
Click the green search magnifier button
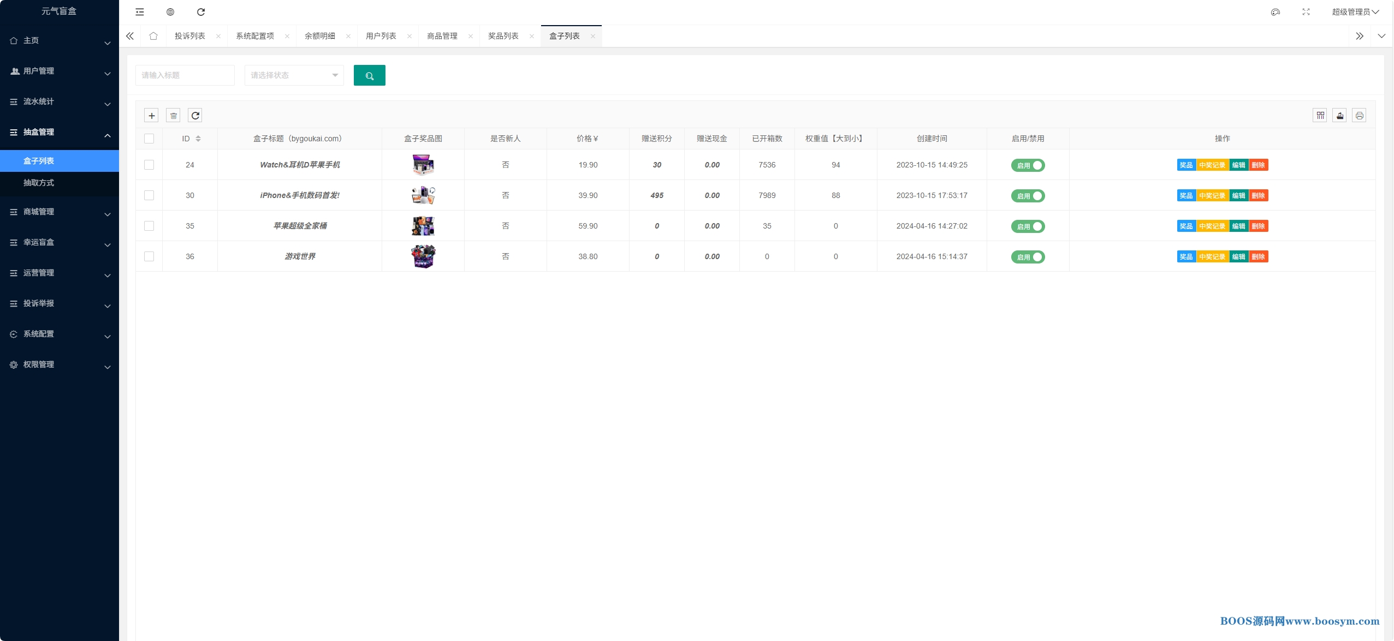pyautogui.click(x=369, y=75)
